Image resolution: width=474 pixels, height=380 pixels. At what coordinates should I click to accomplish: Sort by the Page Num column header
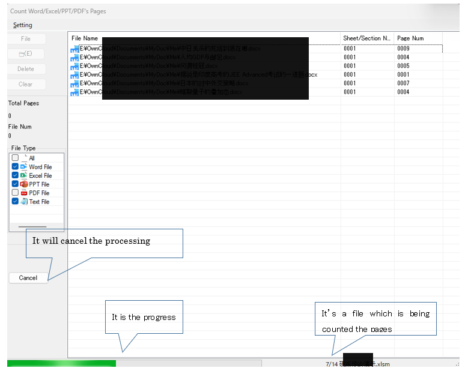(418, 38)
